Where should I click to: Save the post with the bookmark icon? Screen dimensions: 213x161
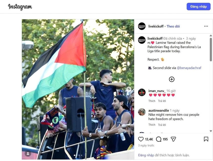click(x=206, y=139)
